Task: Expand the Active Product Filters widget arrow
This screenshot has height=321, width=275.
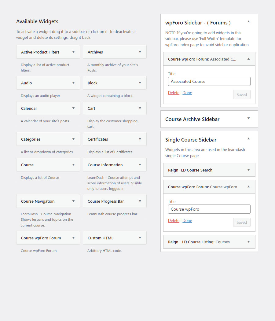Action: 73,52
